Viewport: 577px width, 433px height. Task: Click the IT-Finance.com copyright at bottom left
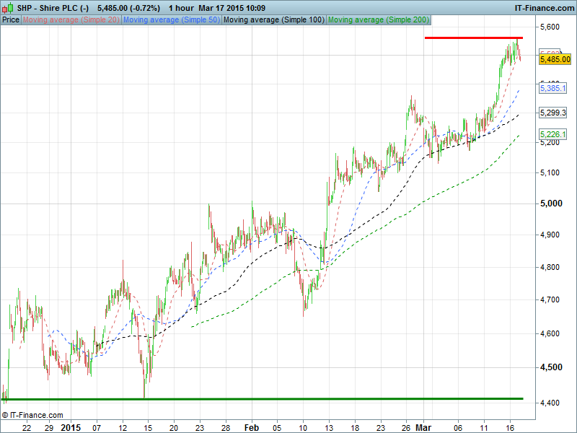32,415
